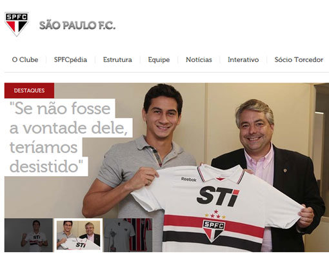Navigate to the Notícias section
This screenshot has height=258, width=329.
(x=199, y=59)
